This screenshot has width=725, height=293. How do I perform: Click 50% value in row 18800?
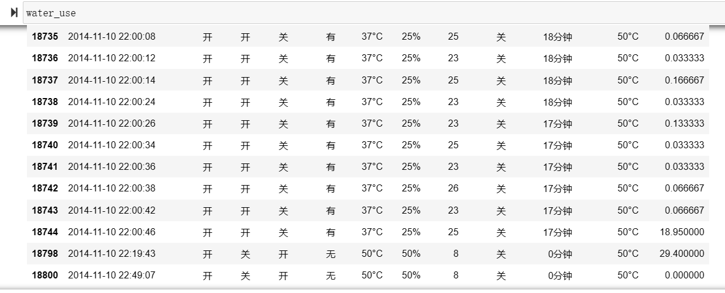tap(411, 275)
